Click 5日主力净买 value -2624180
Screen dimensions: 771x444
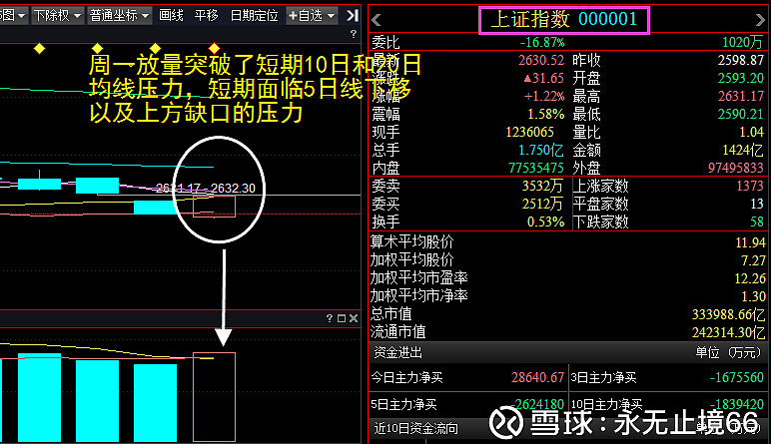pyautogui.click(x=537, y=404)
